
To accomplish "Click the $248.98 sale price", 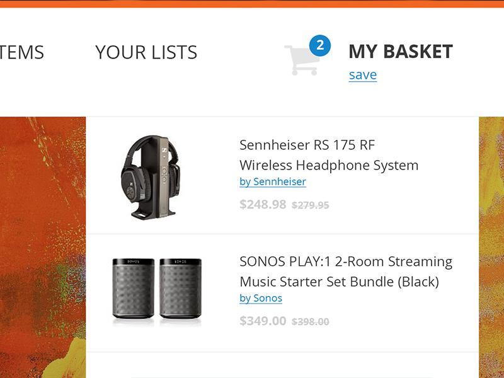I will coord(263,205).
